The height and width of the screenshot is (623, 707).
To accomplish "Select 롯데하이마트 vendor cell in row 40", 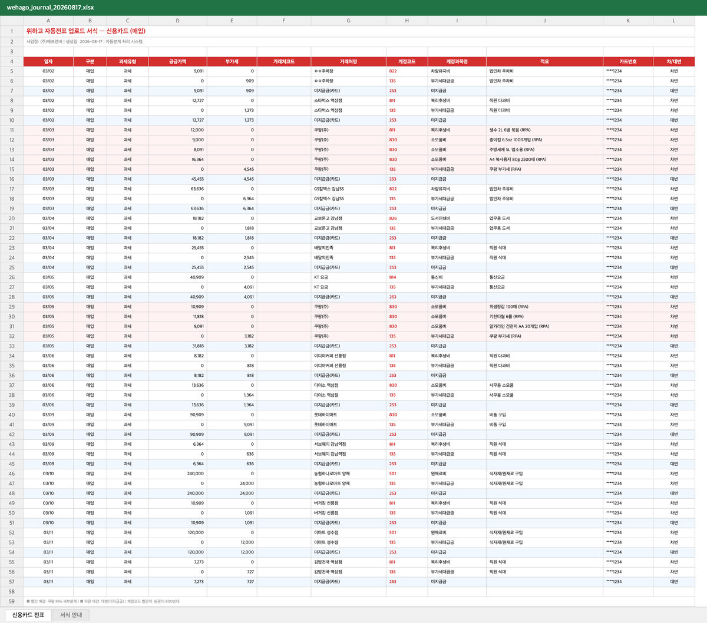I will coord(348,415).
